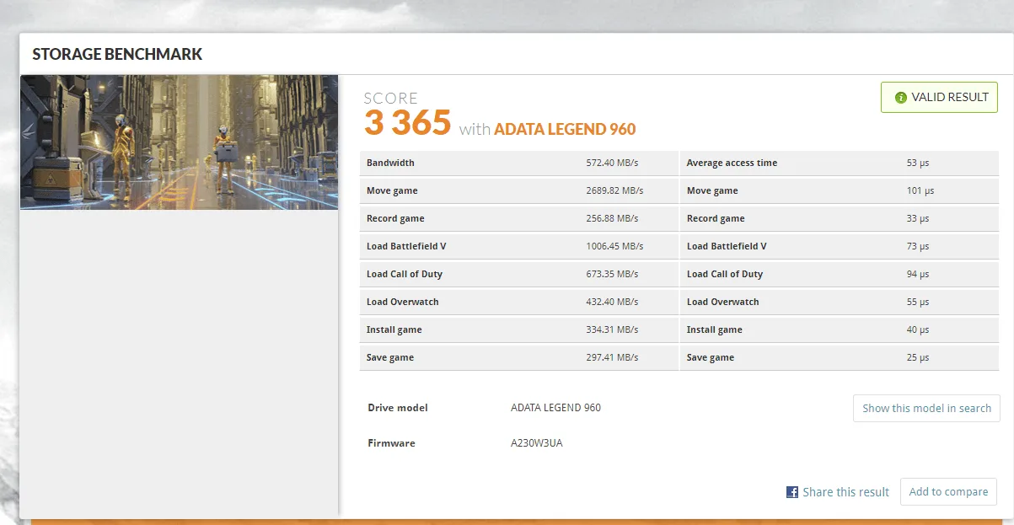The image size is (1014, 525).
Task: Click the green info icon beside Valid Result
Action: (x=900, y=98)
